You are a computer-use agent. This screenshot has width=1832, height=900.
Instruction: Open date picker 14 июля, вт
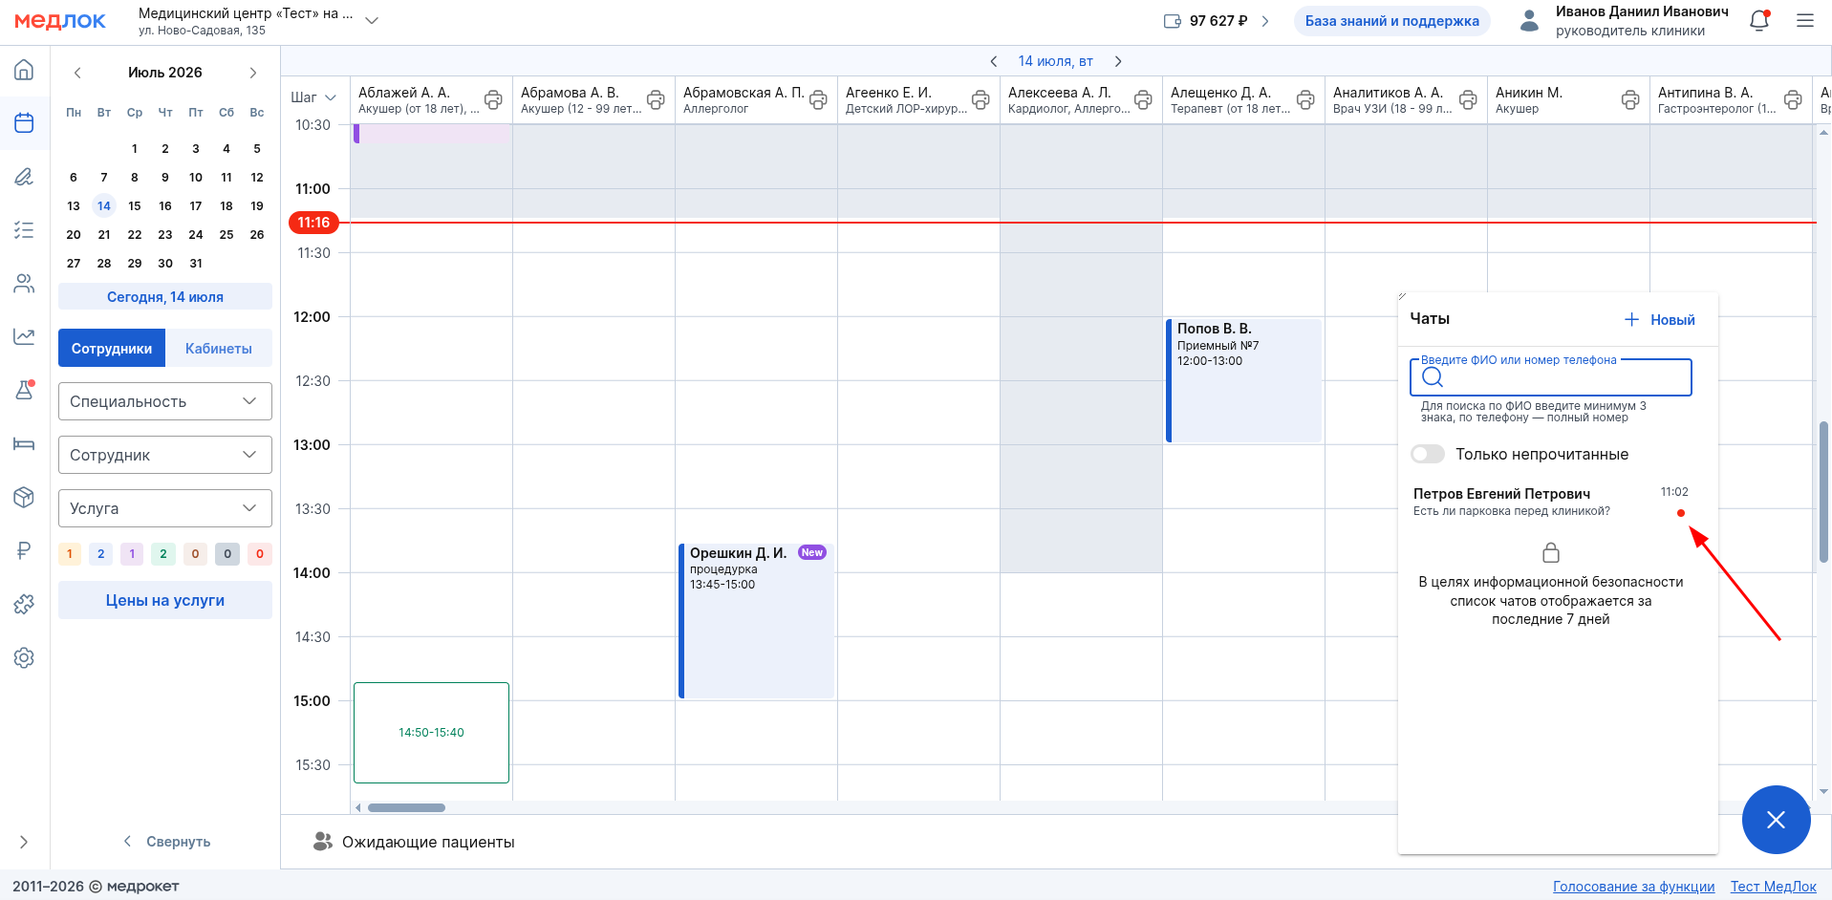[1055, 61]
